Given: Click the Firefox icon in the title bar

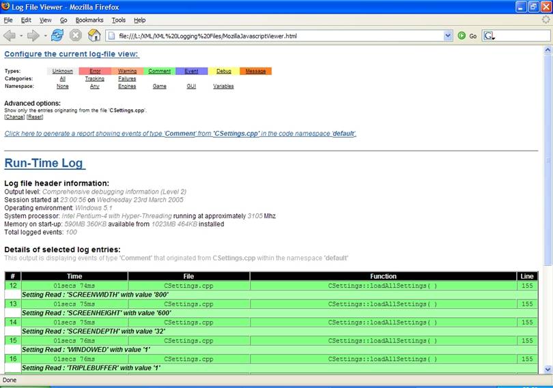Looking at the screenshot, I should (x=5, y=6).
